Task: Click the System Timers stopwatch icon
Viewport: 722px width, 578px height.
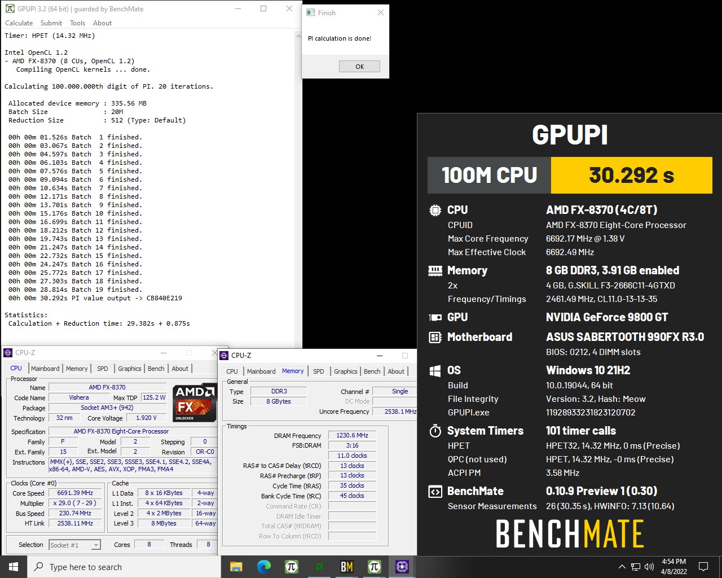Action: (x=435, y=431)
